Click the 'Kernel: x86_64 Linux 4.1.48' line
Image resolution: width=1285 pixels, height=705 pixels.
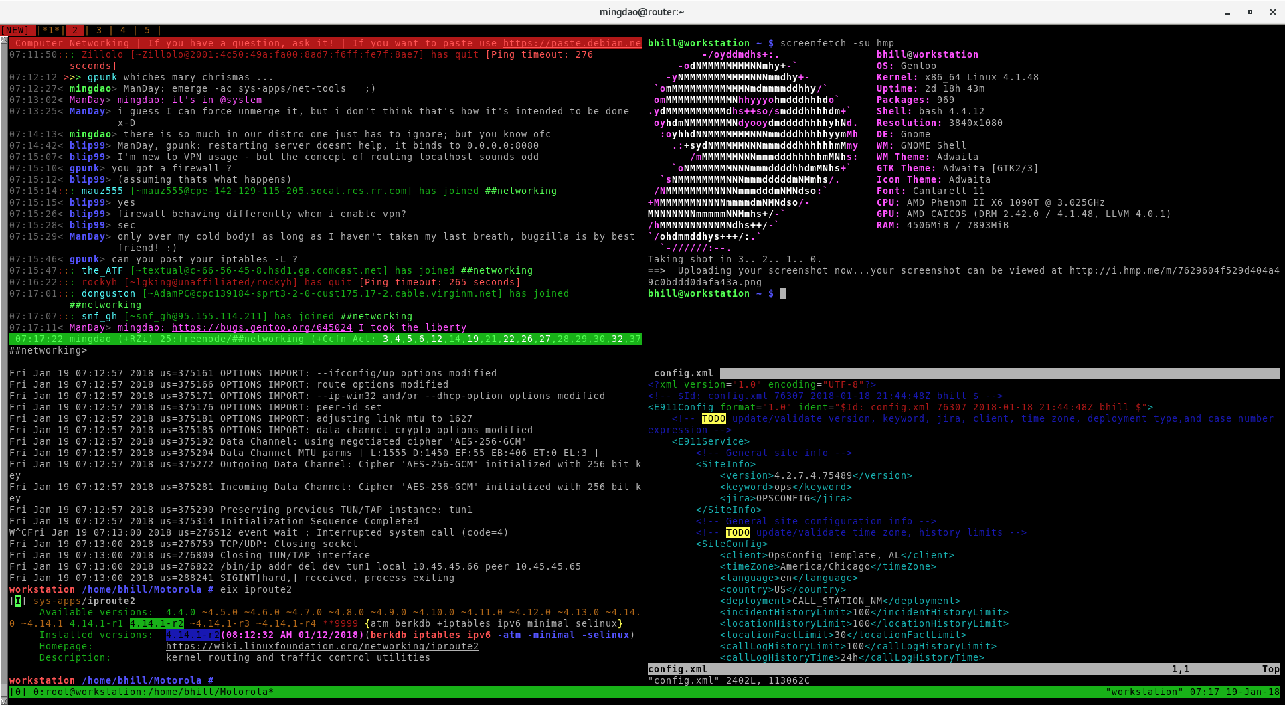[x=958, y=77]
